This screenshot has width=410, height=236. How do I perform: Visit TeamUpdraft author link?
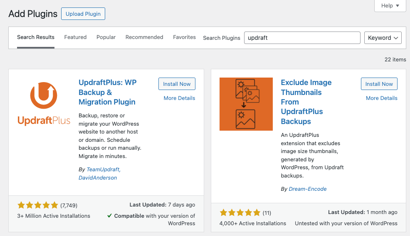pyautogui.click(x=104, y=170)
